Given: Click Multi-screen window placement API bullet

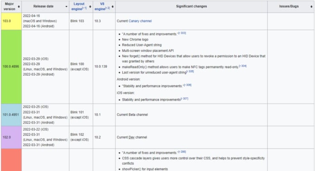Looking at the screenshot, I should tap(148, 51).
